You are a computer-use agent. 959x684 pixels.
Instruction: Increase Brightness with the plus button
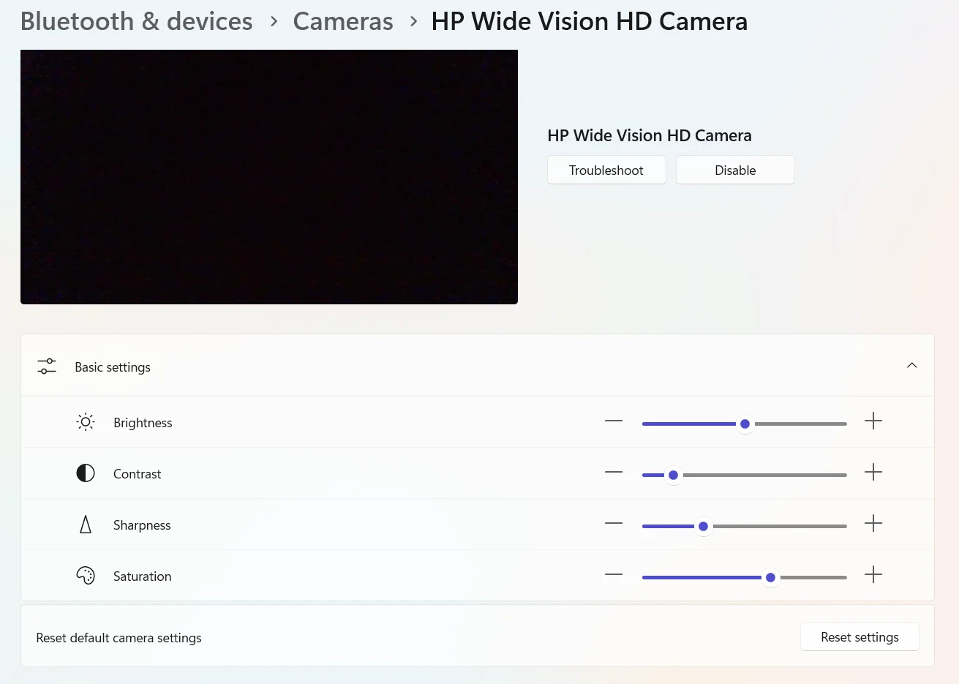click(873, 421)
